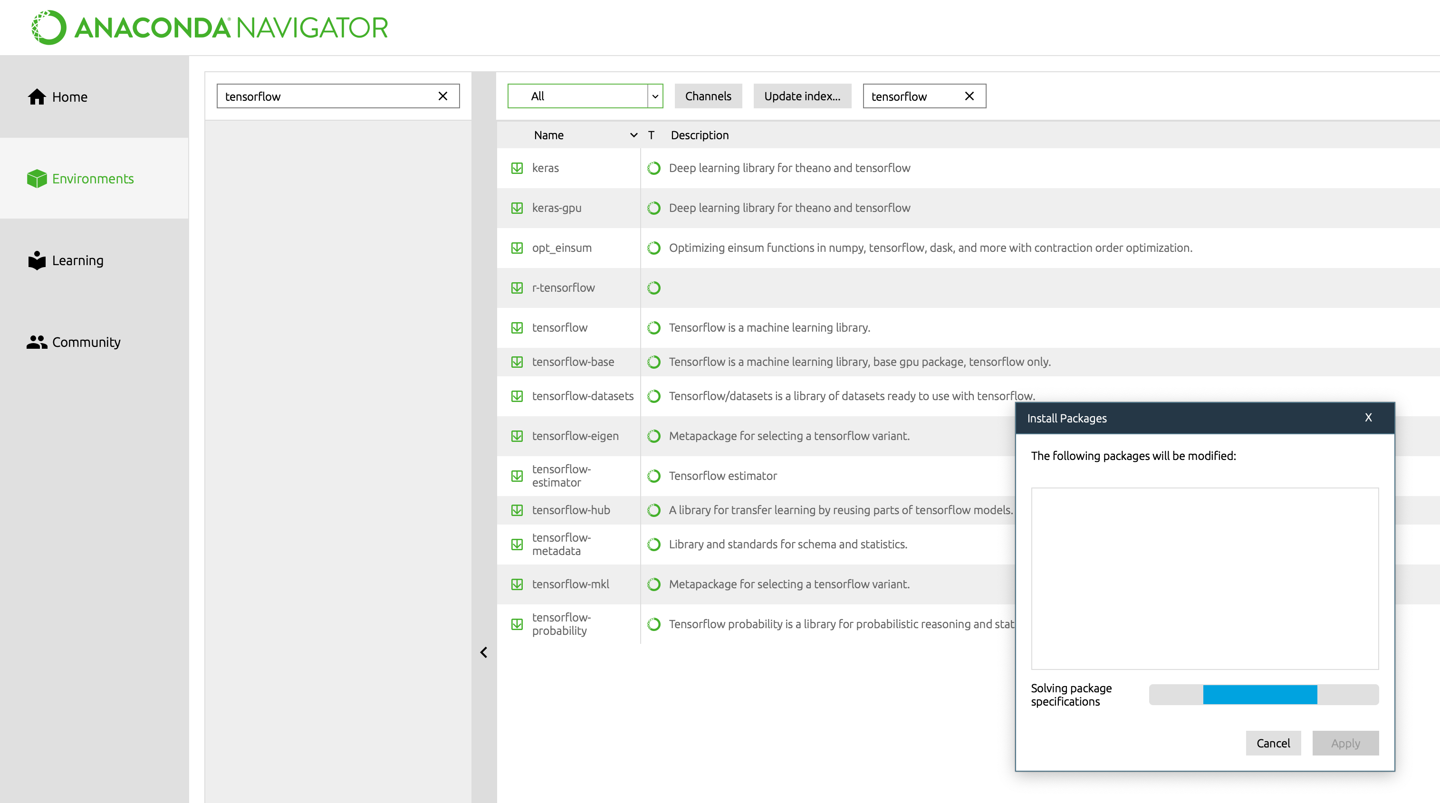Viewport: 1440px width, 803px height.
Task: Click Apply in Install Packages dialog
Action: point(1345,743)
